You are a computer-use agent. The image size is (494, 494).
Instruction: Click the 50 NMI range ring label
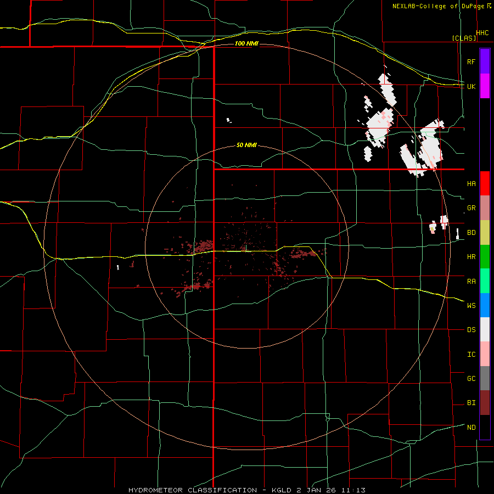click(246, 145)
